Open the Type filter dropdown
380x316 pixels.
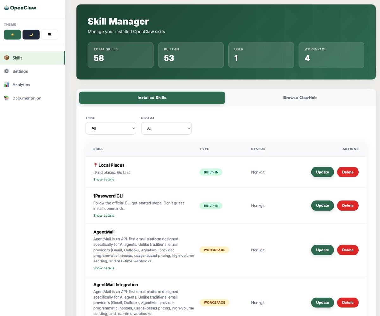click(111, 128)
